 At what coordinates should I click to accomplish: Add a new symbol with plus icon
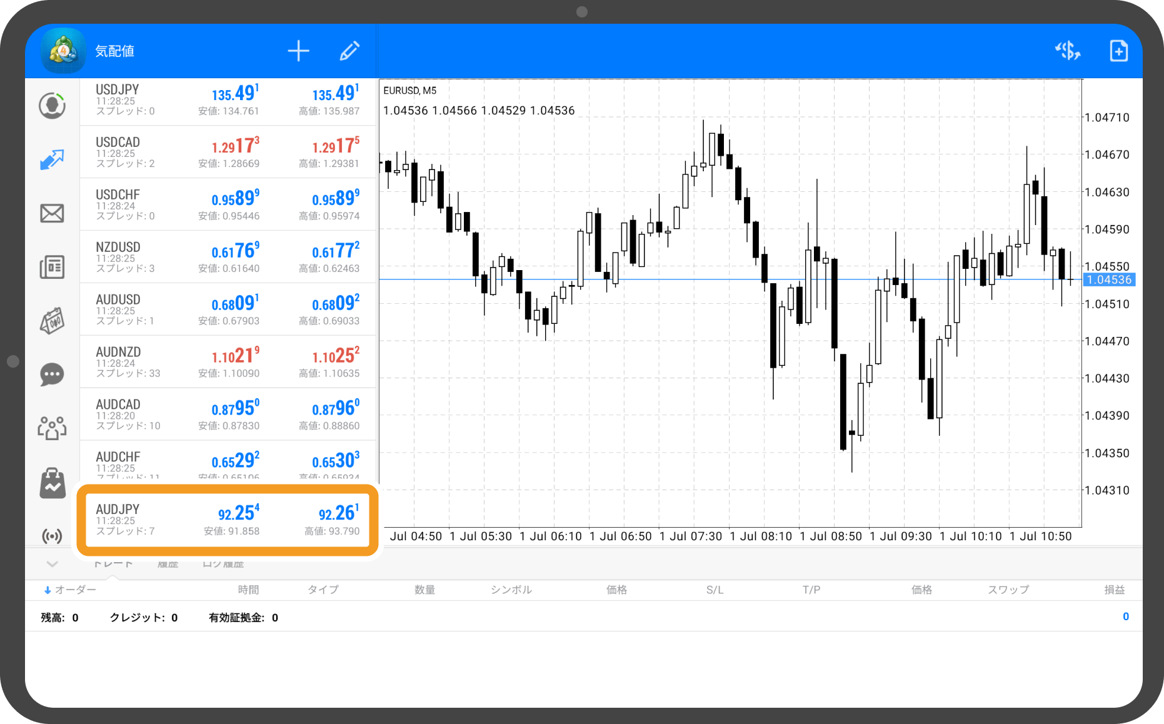299,51
